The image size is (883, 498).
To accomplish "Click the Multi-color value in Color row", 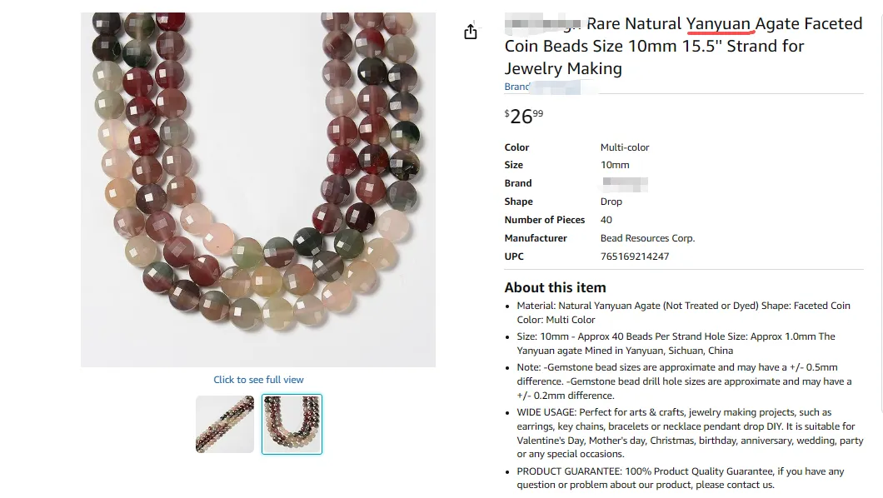I will click(x=625, y=147).
